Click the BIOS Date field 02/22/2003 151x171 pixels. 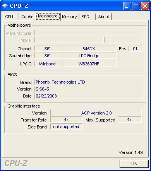tap(88, 96)
